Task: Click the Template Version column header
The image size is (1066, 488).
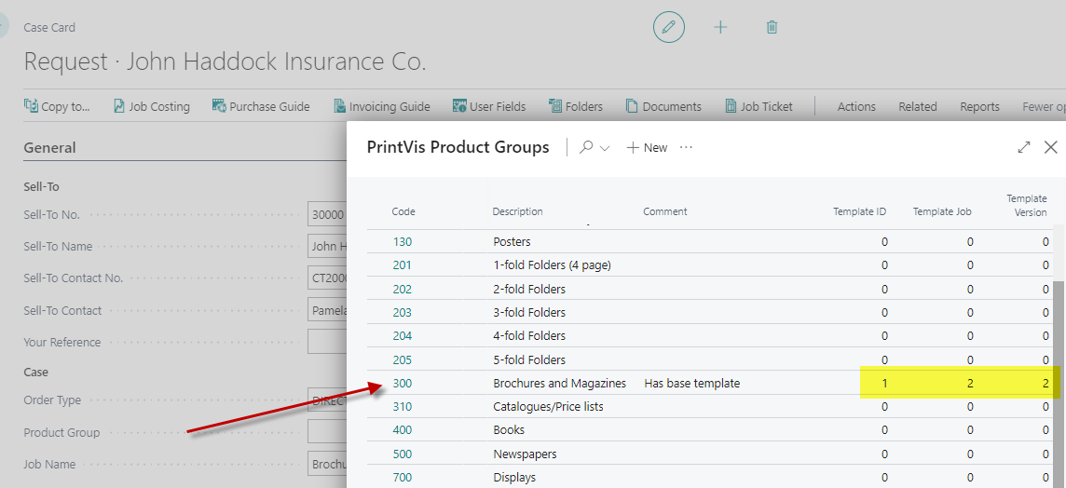Action: point(1027,205)
